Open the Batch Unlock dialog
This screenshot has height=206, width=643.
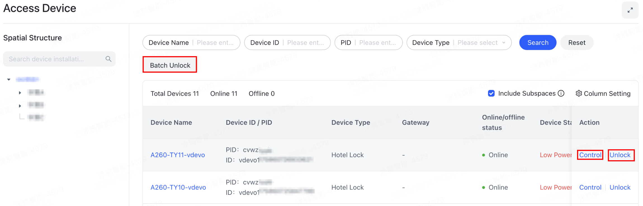pos(170,65)
